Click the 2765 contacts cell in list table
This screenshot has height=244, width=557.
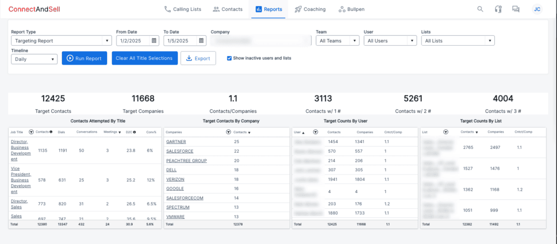click(x=468, y=147)
